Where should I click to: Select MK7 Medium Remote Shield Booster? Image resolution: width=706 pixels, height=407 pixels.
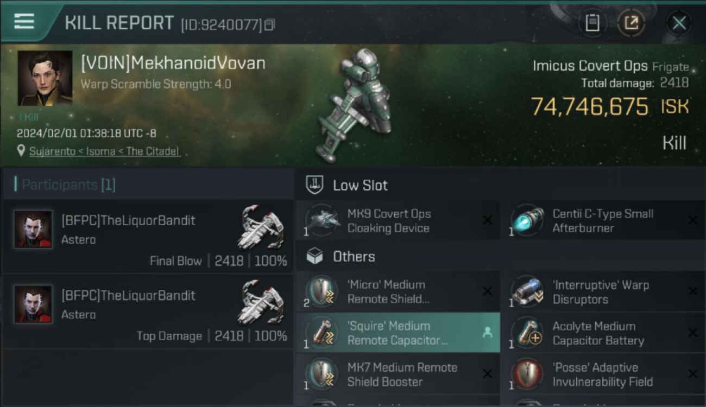[x=398, y=374]
